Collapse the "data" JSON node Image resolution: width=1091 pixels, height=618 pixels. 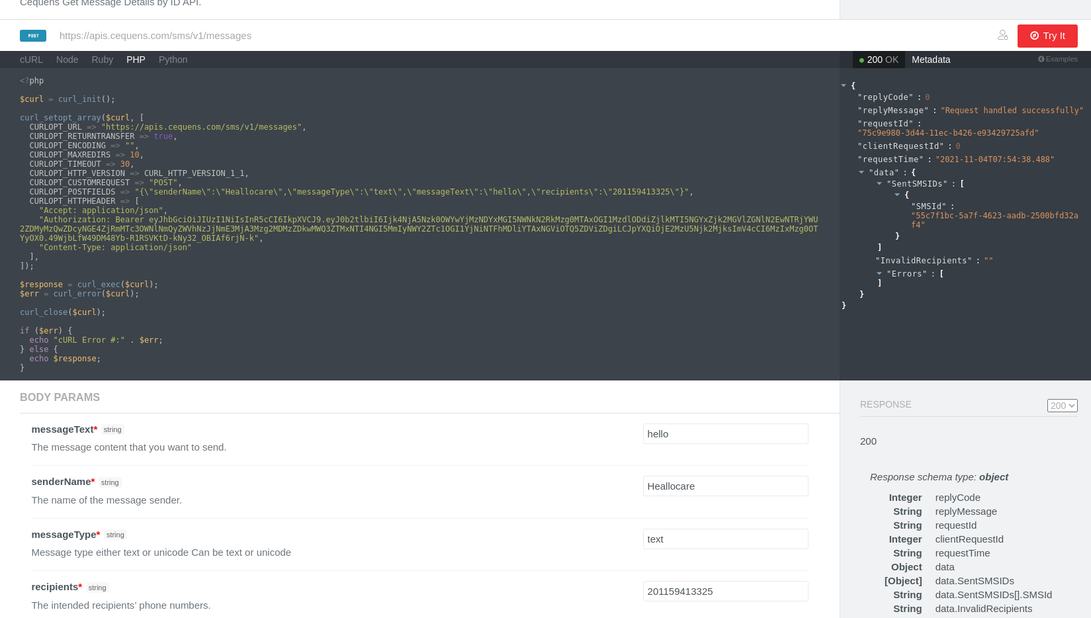861,172
